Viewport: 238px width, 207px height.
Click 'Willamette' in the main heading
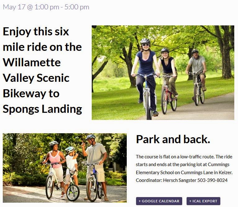pos(32,62)
